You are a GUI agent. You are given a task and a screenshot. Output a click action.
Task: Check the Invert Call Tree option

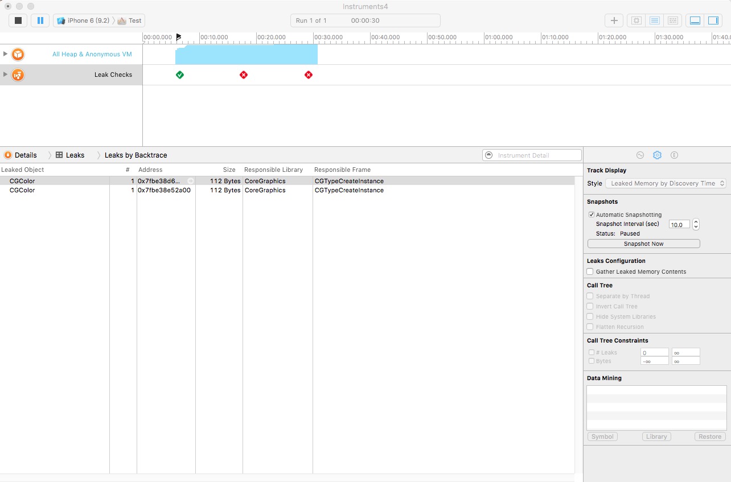click(590, 307)
